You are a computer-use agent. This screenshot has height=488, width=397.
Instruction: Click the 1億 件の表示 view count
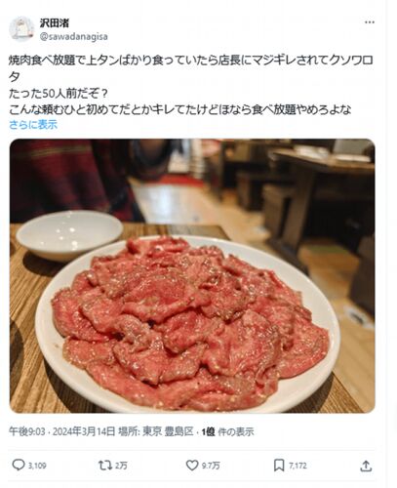[x=227, y=431]
